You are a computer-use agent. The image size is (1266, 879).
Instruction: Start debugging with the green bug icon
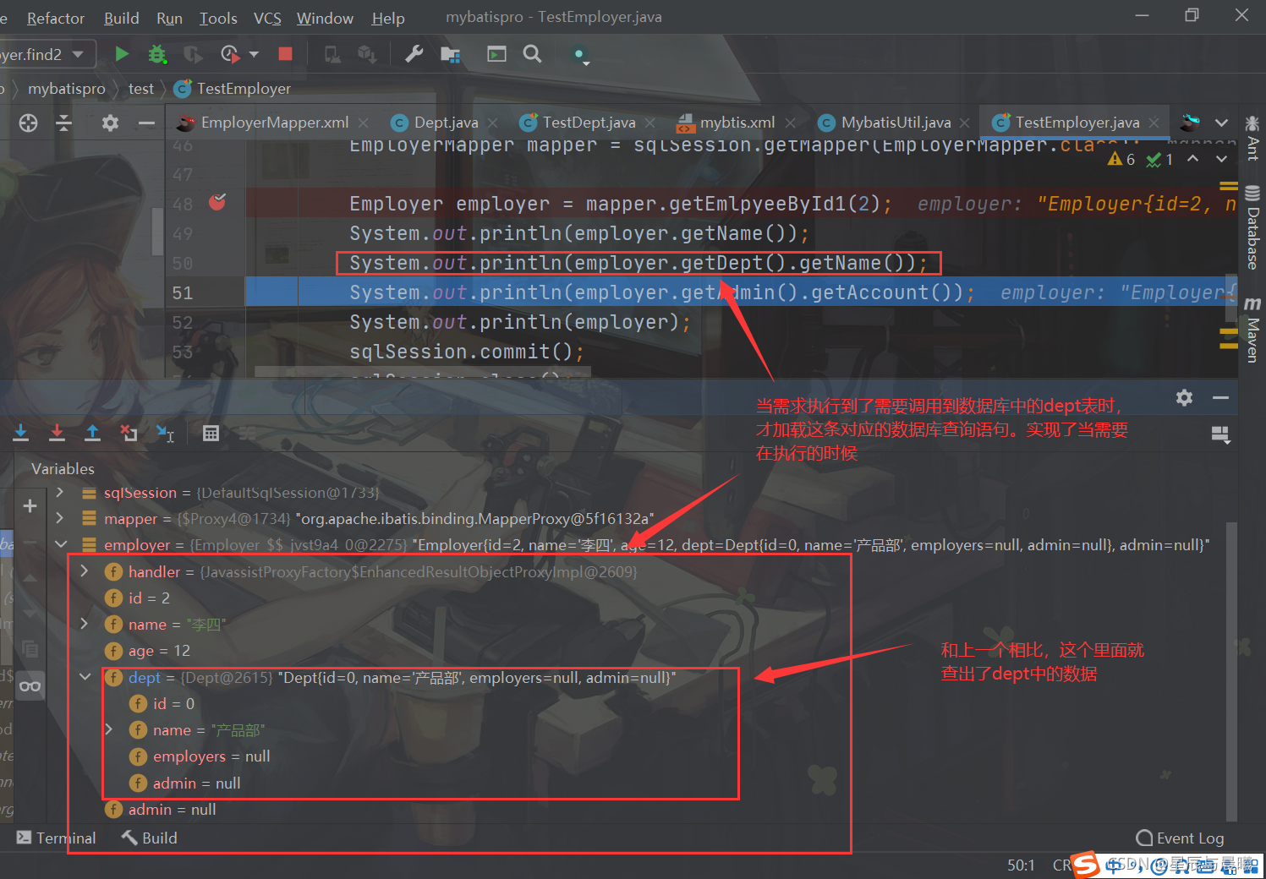pyautogui.click(x=157, y=54)
